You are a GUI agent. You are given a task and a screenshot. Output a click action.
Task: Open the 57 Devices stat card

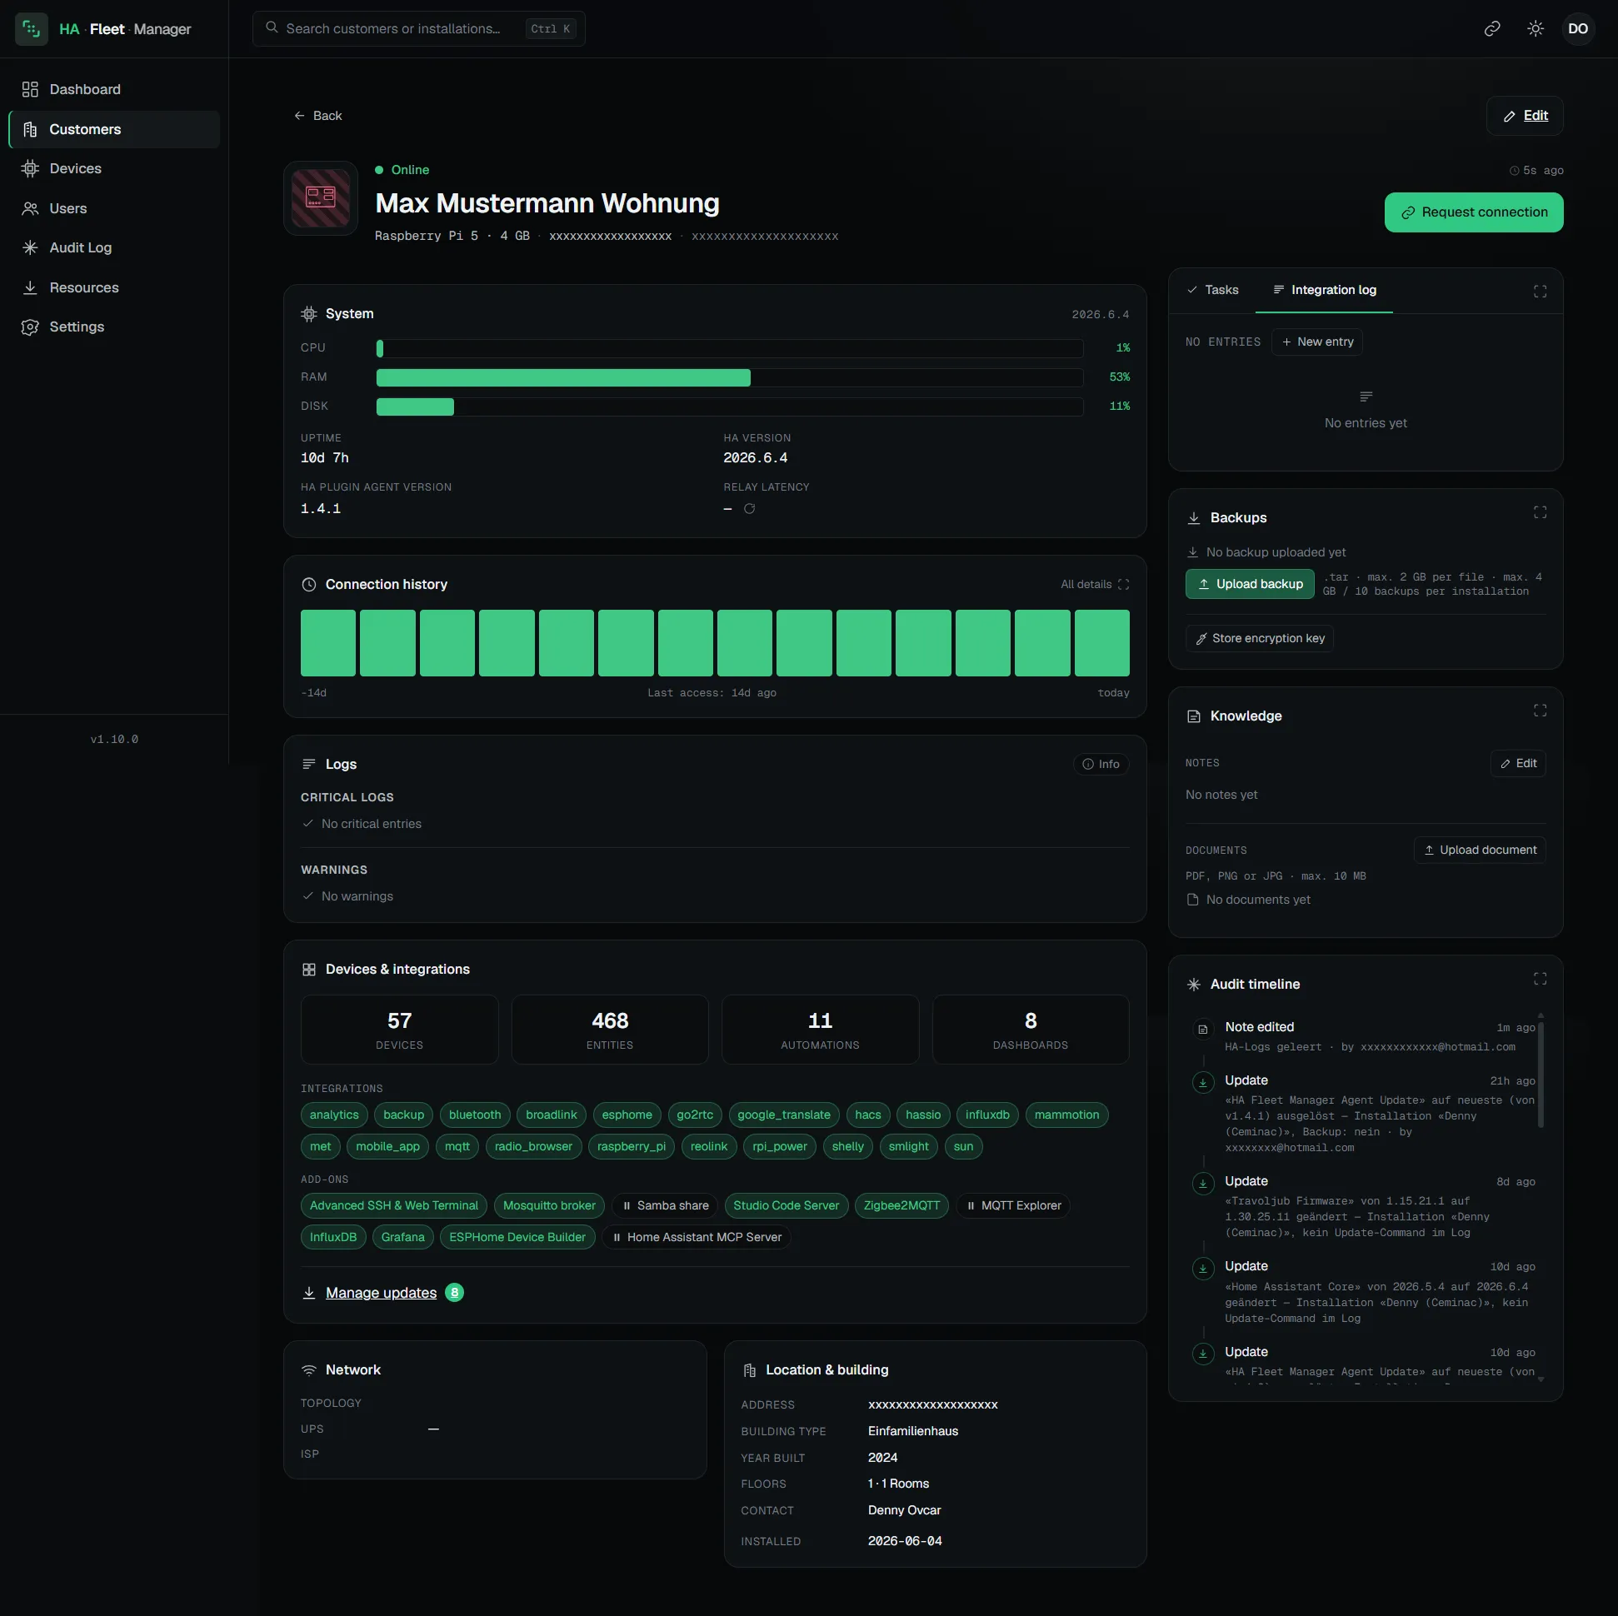pos(399,1030)
